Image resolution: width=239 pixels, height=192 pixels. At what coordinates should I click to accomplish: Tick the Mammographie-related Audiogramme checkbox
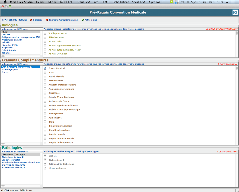coord(45,114)
